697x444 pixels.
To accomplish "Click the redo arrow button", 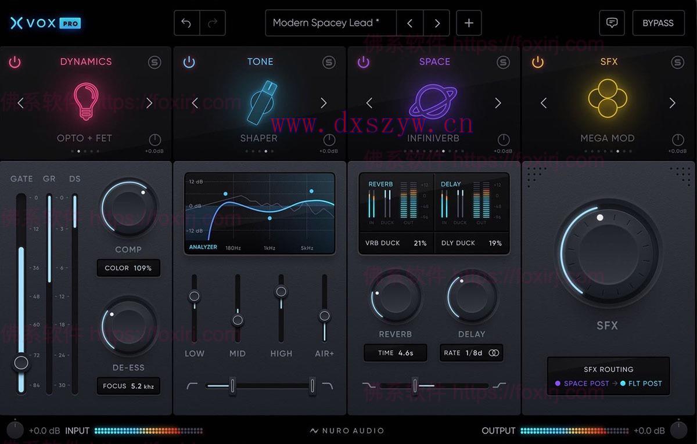I will point(213,23).
